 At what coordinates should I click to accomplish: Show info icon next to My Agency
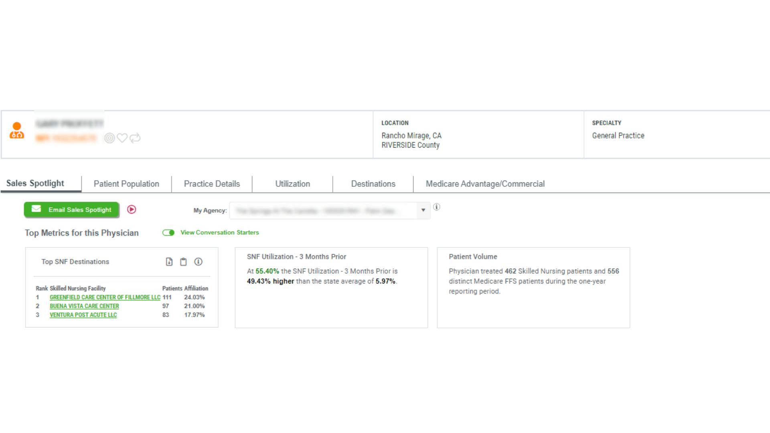point(437,207)
